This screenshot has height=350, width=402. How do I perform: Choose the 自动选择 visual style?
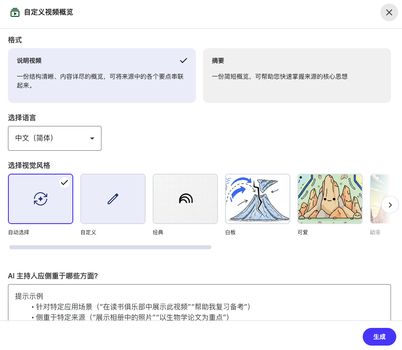(x=41, y=199)
